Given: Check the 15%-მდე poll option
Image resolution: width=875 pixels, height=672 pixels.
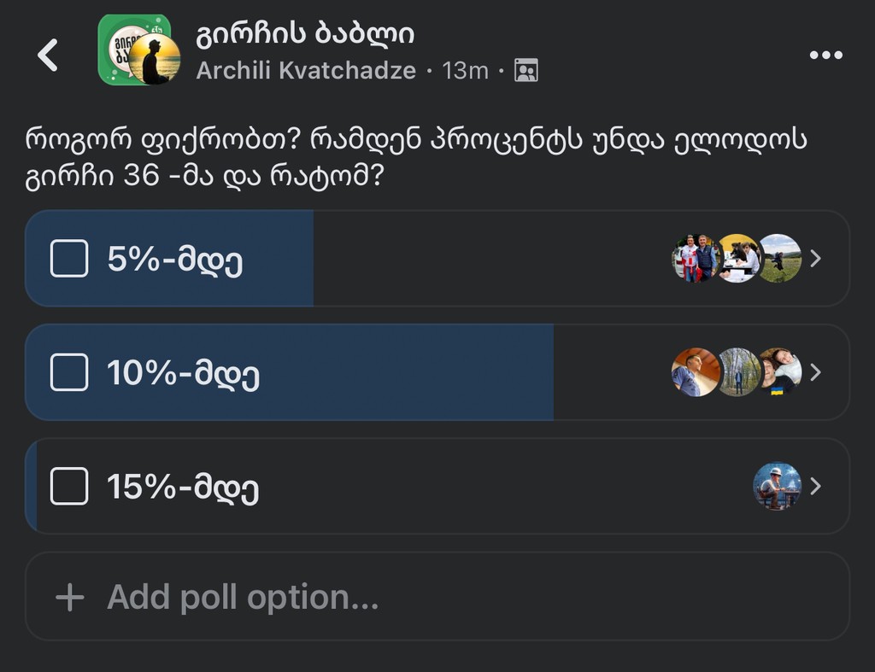Looking at the screenshot, I should pos(70,487).
